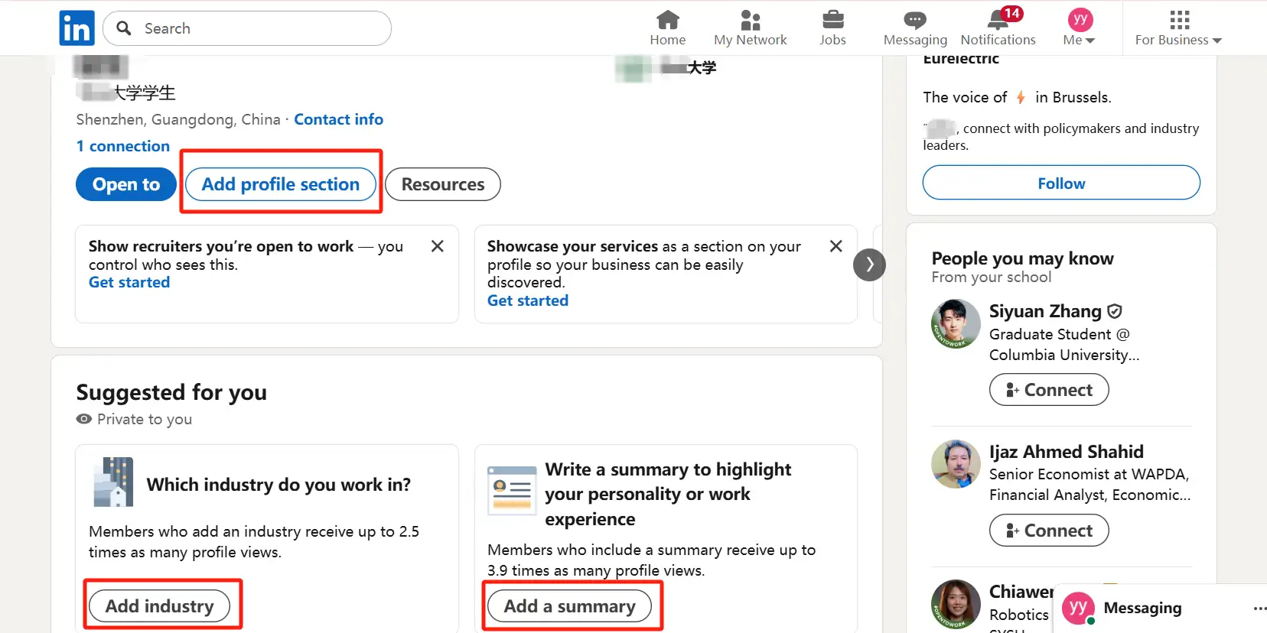The height and width of the screenshot is (633, 1267).
Task: Click "Shenzhen, Guangdong, China" location text
Action: pos(178,119)
